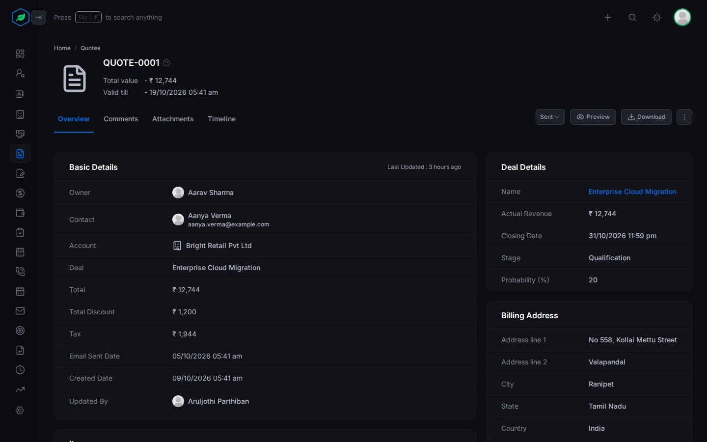Image resolution: width=707 pixels, height=442 pixels.
Task: Open the clock icon in sidebar
Action: pyautogui.click(x=20, y=370)
